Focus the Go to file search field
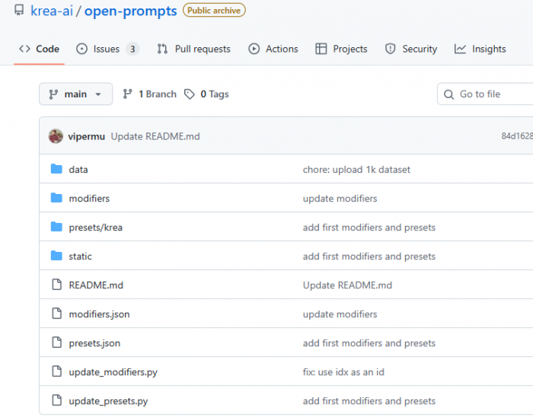Screen dimensions: 533x417 tap(486, 94)
